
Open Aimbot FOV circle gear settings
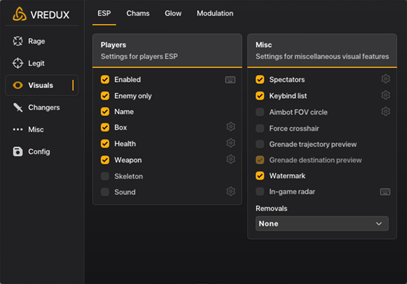coord(385,112)
